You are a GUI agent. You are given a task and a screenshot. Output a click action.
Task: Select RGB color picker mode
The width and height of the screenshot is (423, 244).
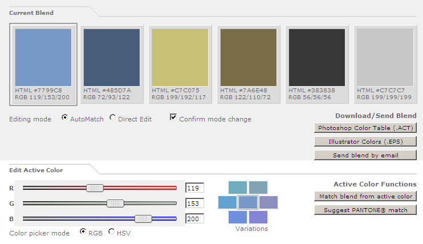[83, 231]
